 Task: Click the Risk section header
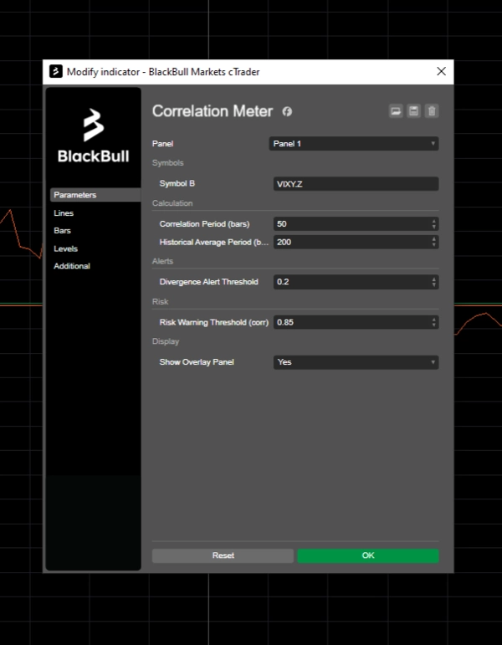click(160, 301)
